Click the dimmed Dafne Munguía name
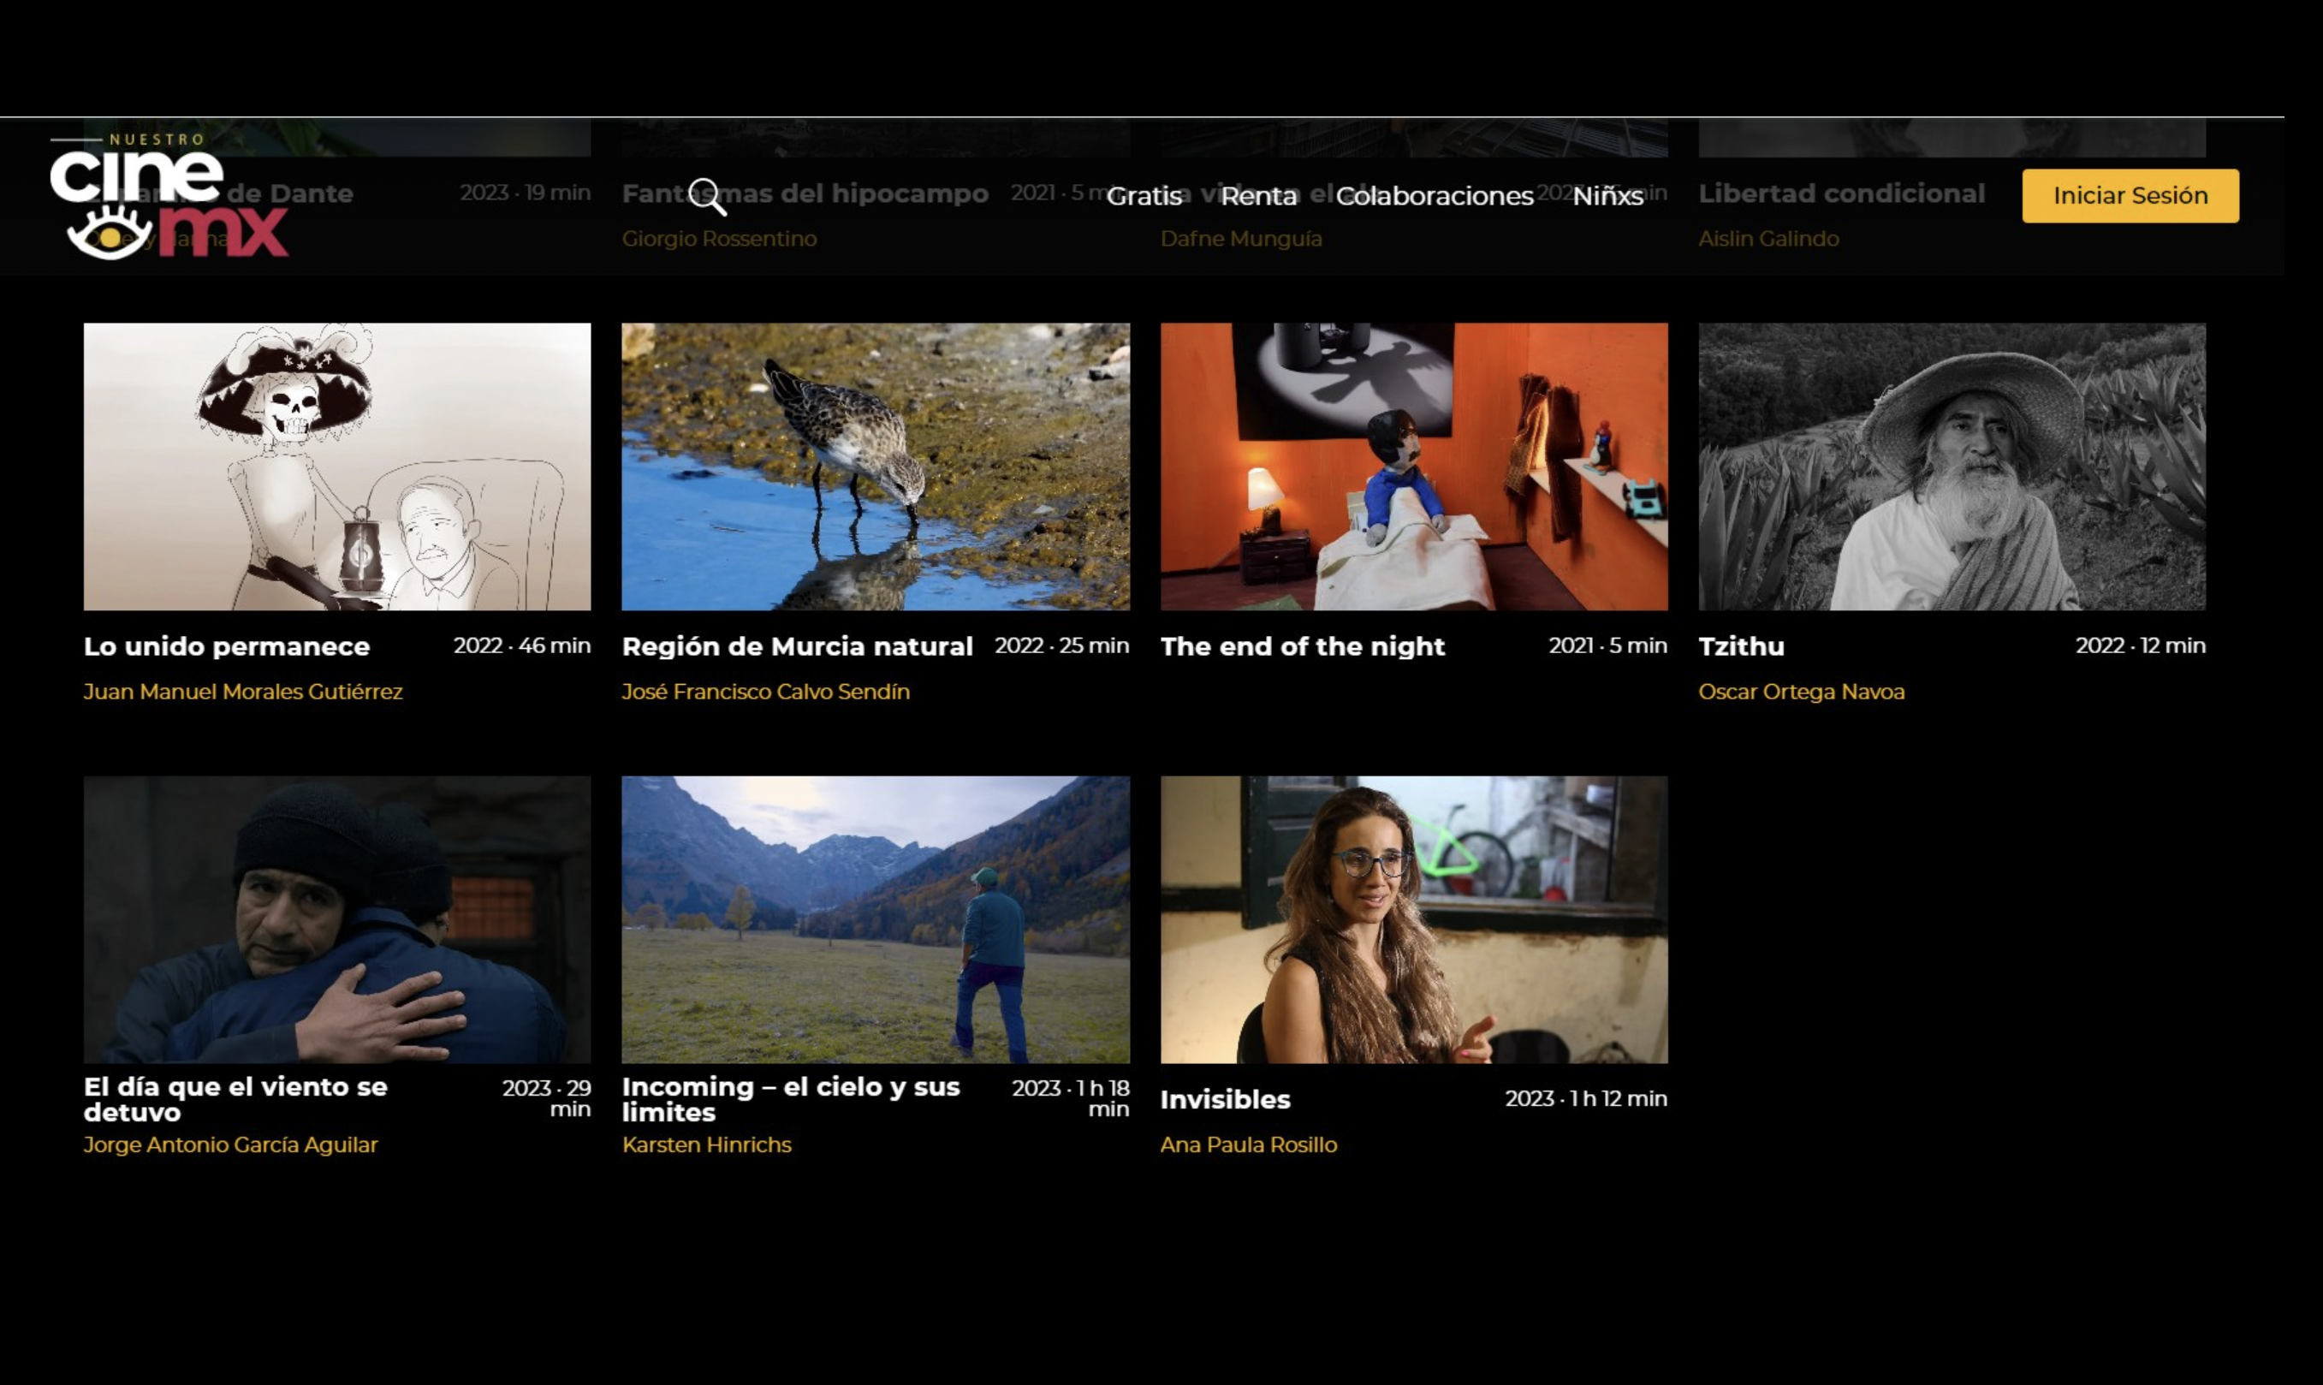The image size is (2323, 1385). 1241,239
